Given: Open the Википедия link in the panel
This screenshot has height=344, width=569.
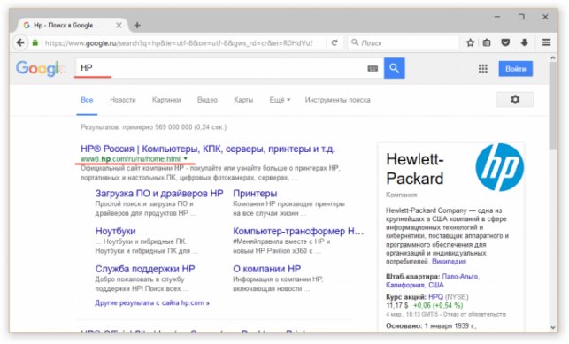Looking at the screenshot, I should [449, 262].
